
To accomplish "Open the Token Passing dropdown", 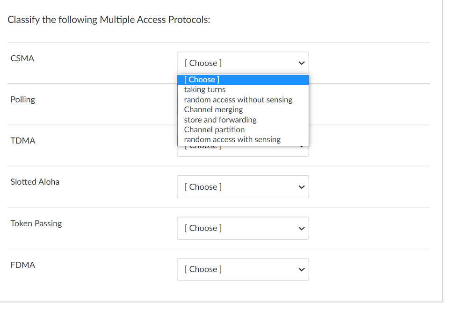I will click(x=243, y=228).
